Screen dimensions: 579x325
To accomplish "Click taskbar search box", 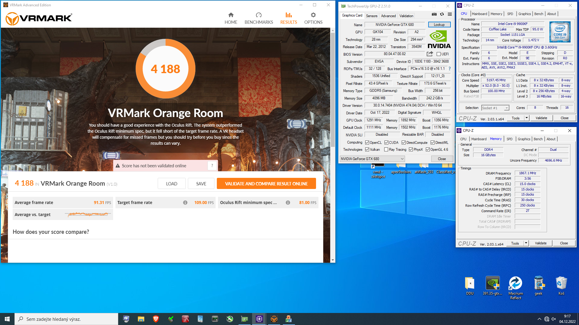I will pos(66,319).
